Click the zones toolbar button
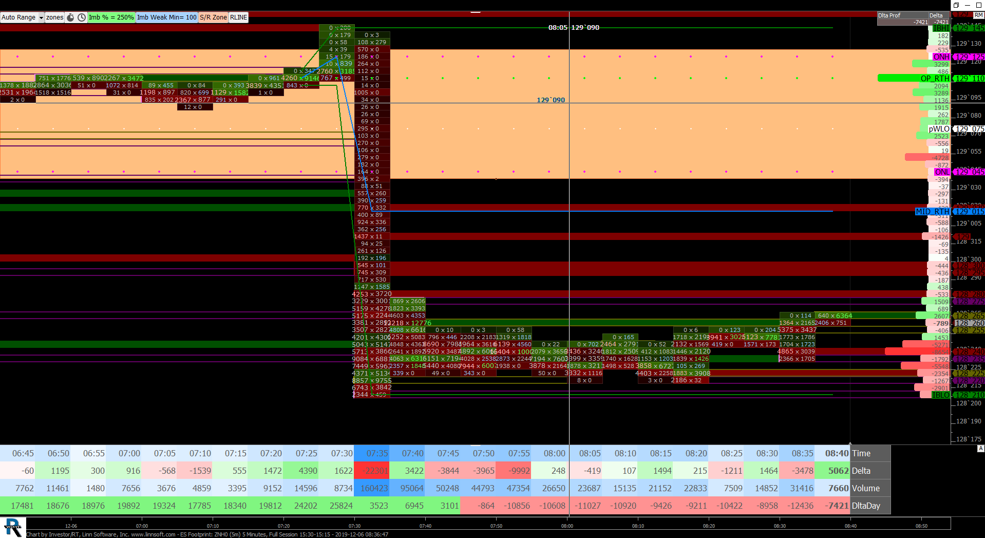 click(54, 17)
